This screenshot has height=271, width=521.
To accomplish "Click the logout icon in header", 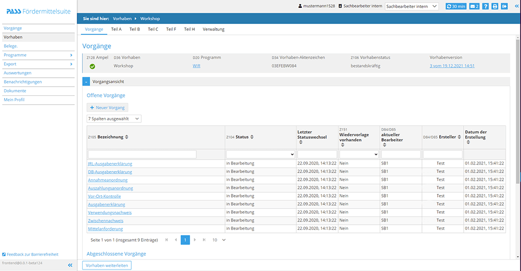I will (504, 6).
